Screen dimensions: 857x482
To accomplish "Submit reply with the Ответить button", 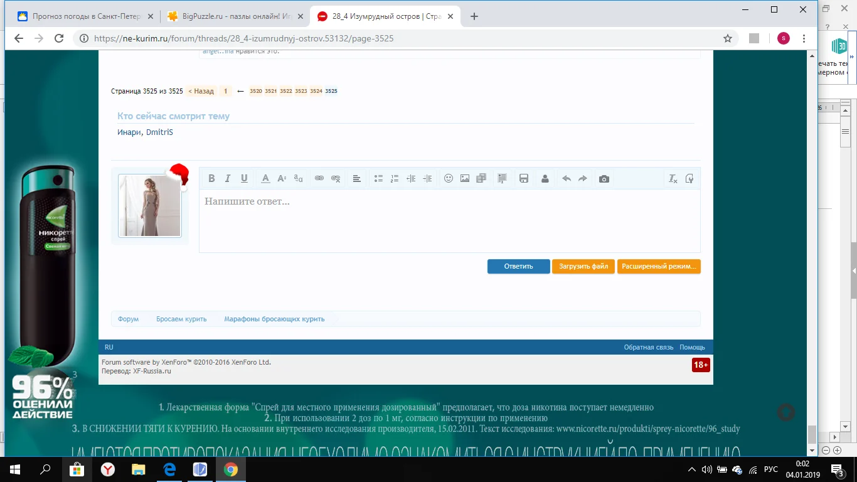I will [x=519, y=266].
